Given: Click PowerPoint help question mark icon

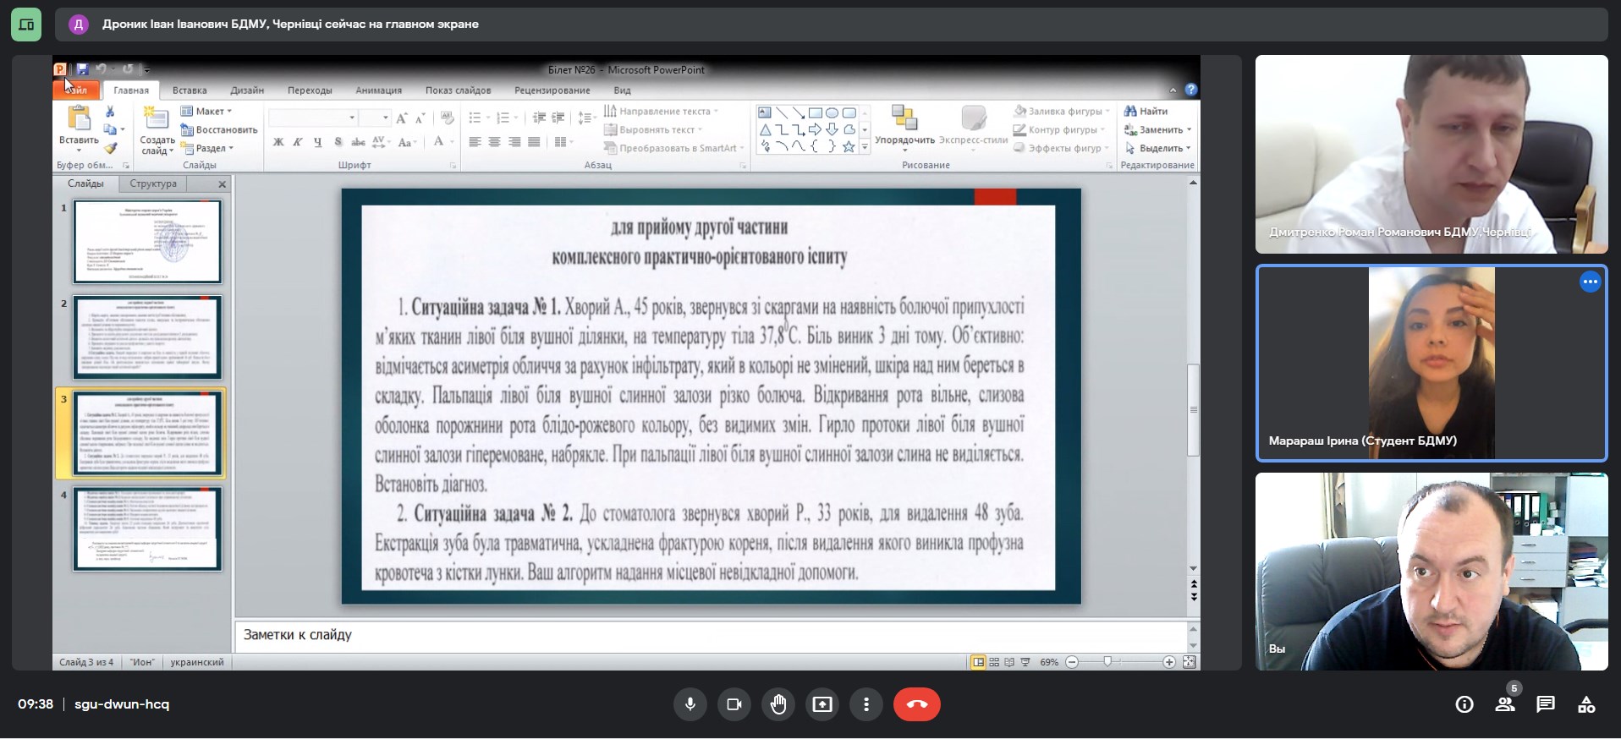Looking at the screenshot, I should (x=1190, y=90).
